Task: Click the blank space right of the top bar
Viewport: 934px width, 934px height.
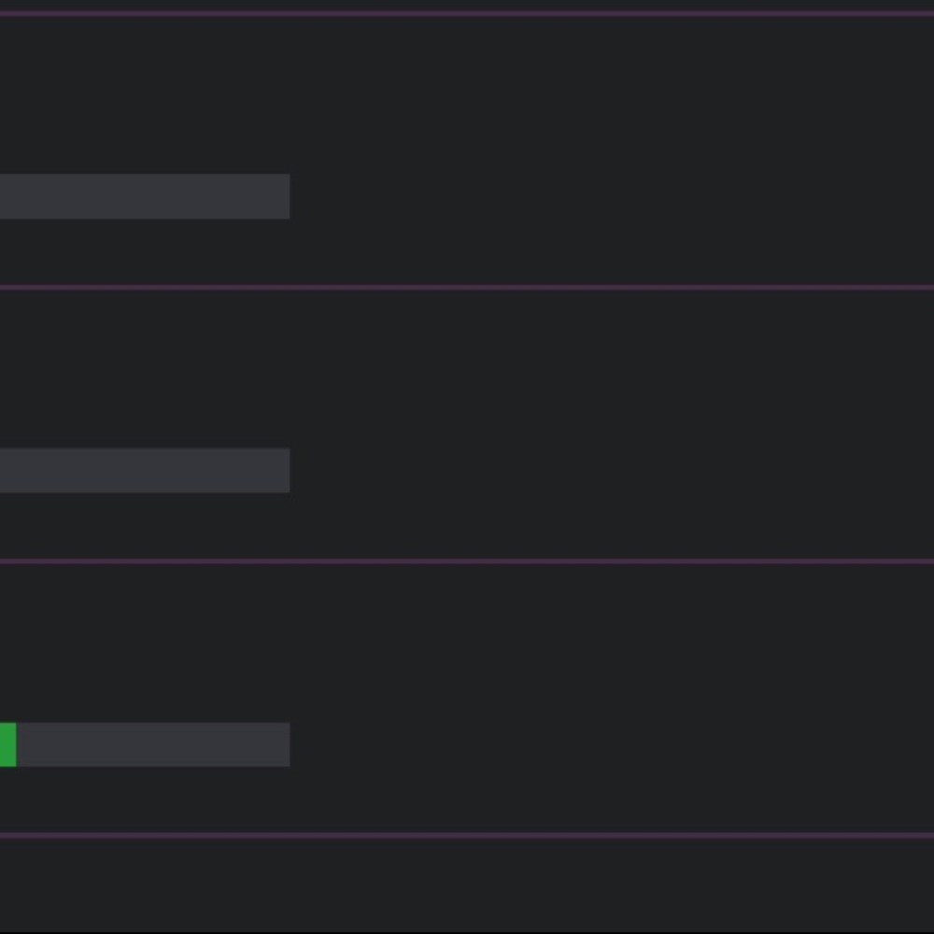Action: tap(607, 196)
